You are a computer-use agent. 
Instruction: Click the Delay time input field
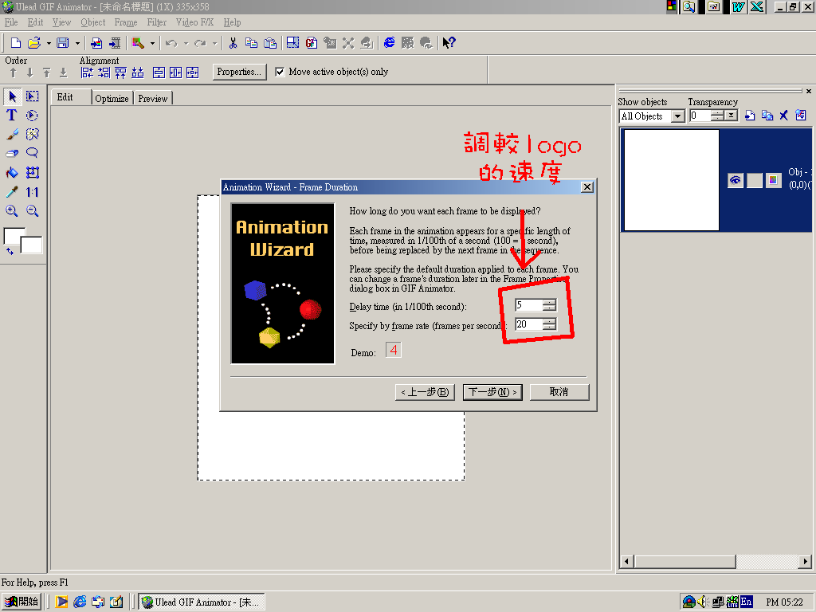529,305
